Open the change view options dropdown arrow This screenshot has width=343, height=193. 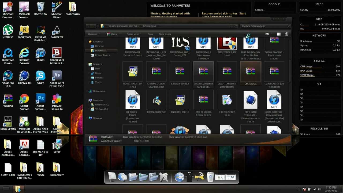pos(272,34)
